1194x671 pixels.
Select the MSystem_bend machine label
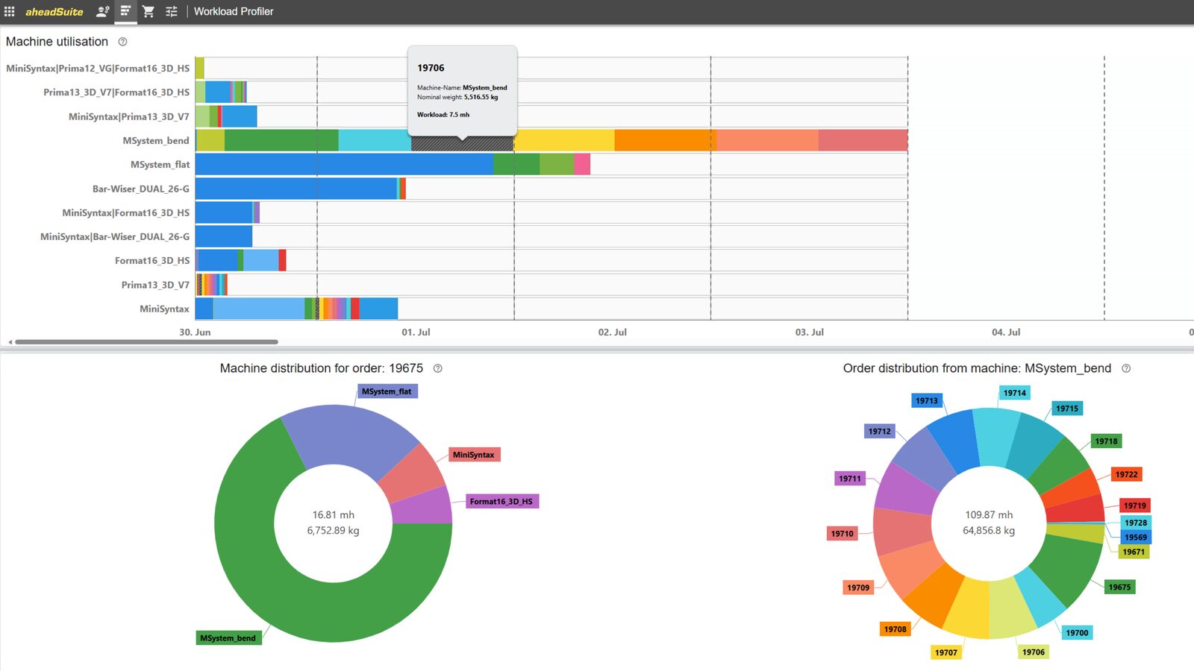tap(156, 140)
